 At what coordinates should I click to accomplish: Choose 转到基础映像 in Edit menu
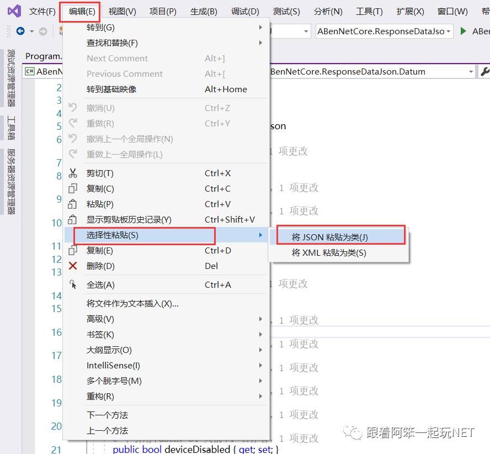[166, 89]
